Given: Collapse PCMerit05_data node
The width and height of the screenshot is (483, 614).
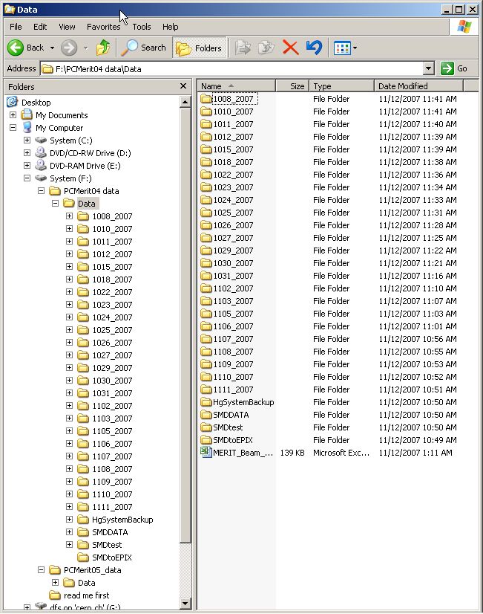Looking at the screenshot, I should (x=41, y=569).
